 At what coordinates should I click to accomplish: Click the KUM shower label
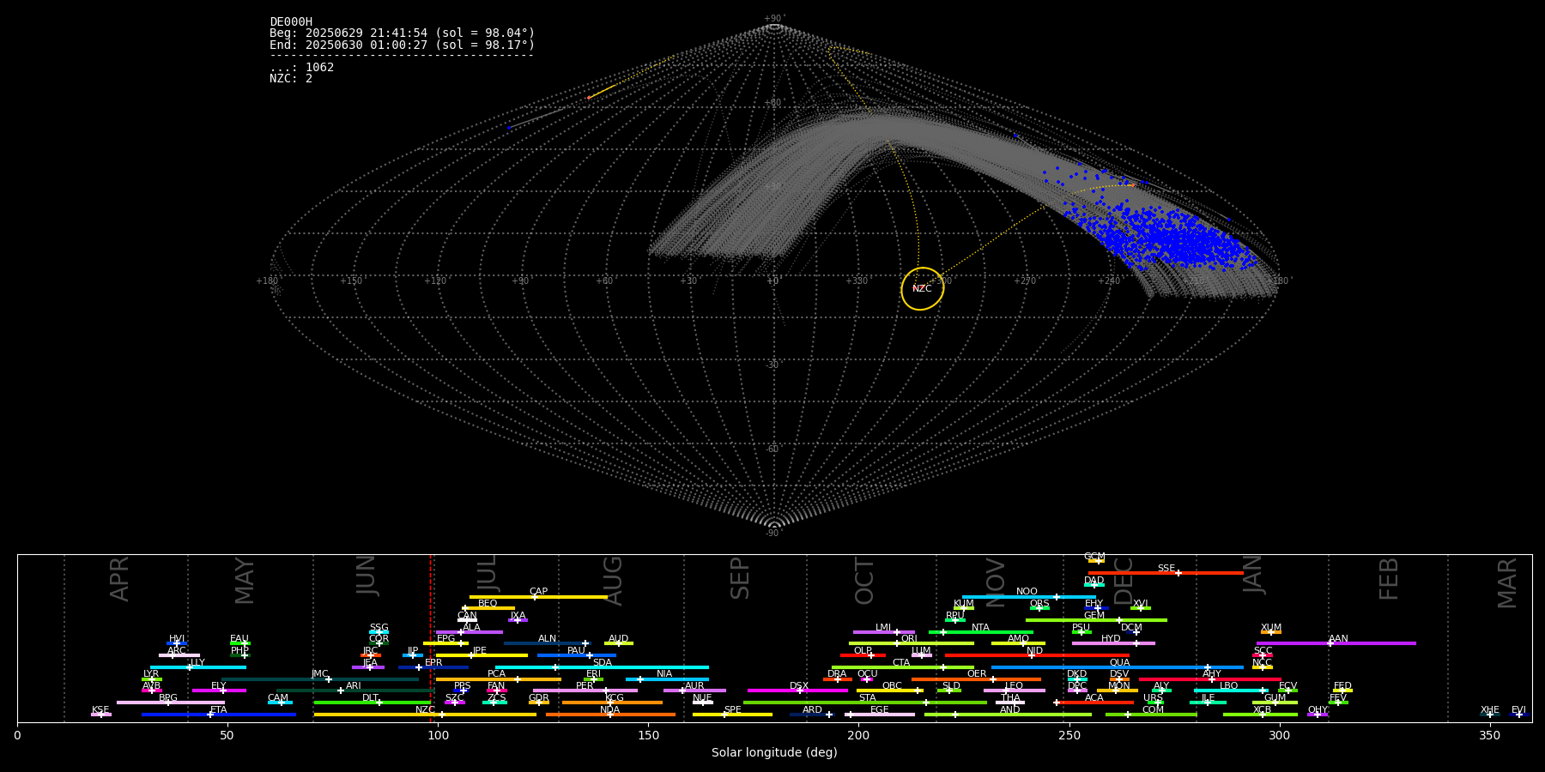coord(963,603)
